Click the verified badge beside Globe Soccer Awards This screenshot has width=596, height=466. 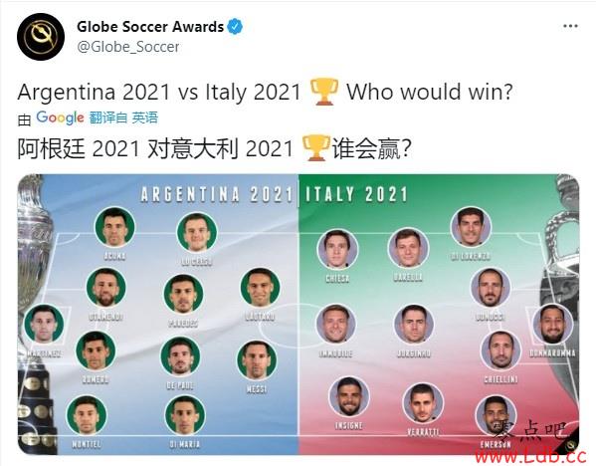[x=235, y=26]
